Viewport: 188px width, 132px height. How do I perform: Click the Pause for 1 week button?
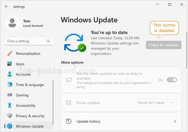tap(151, 103)
